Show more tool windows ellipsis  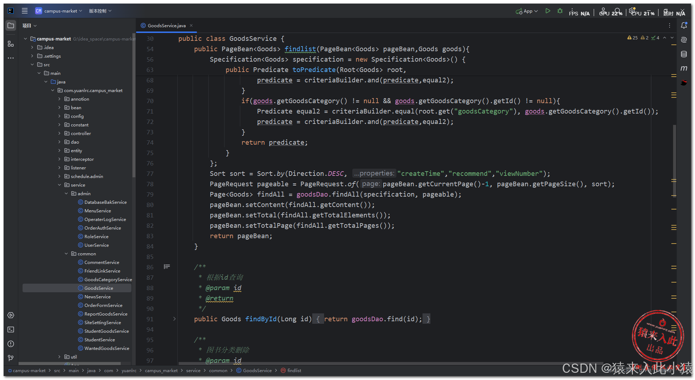(11, 58)
